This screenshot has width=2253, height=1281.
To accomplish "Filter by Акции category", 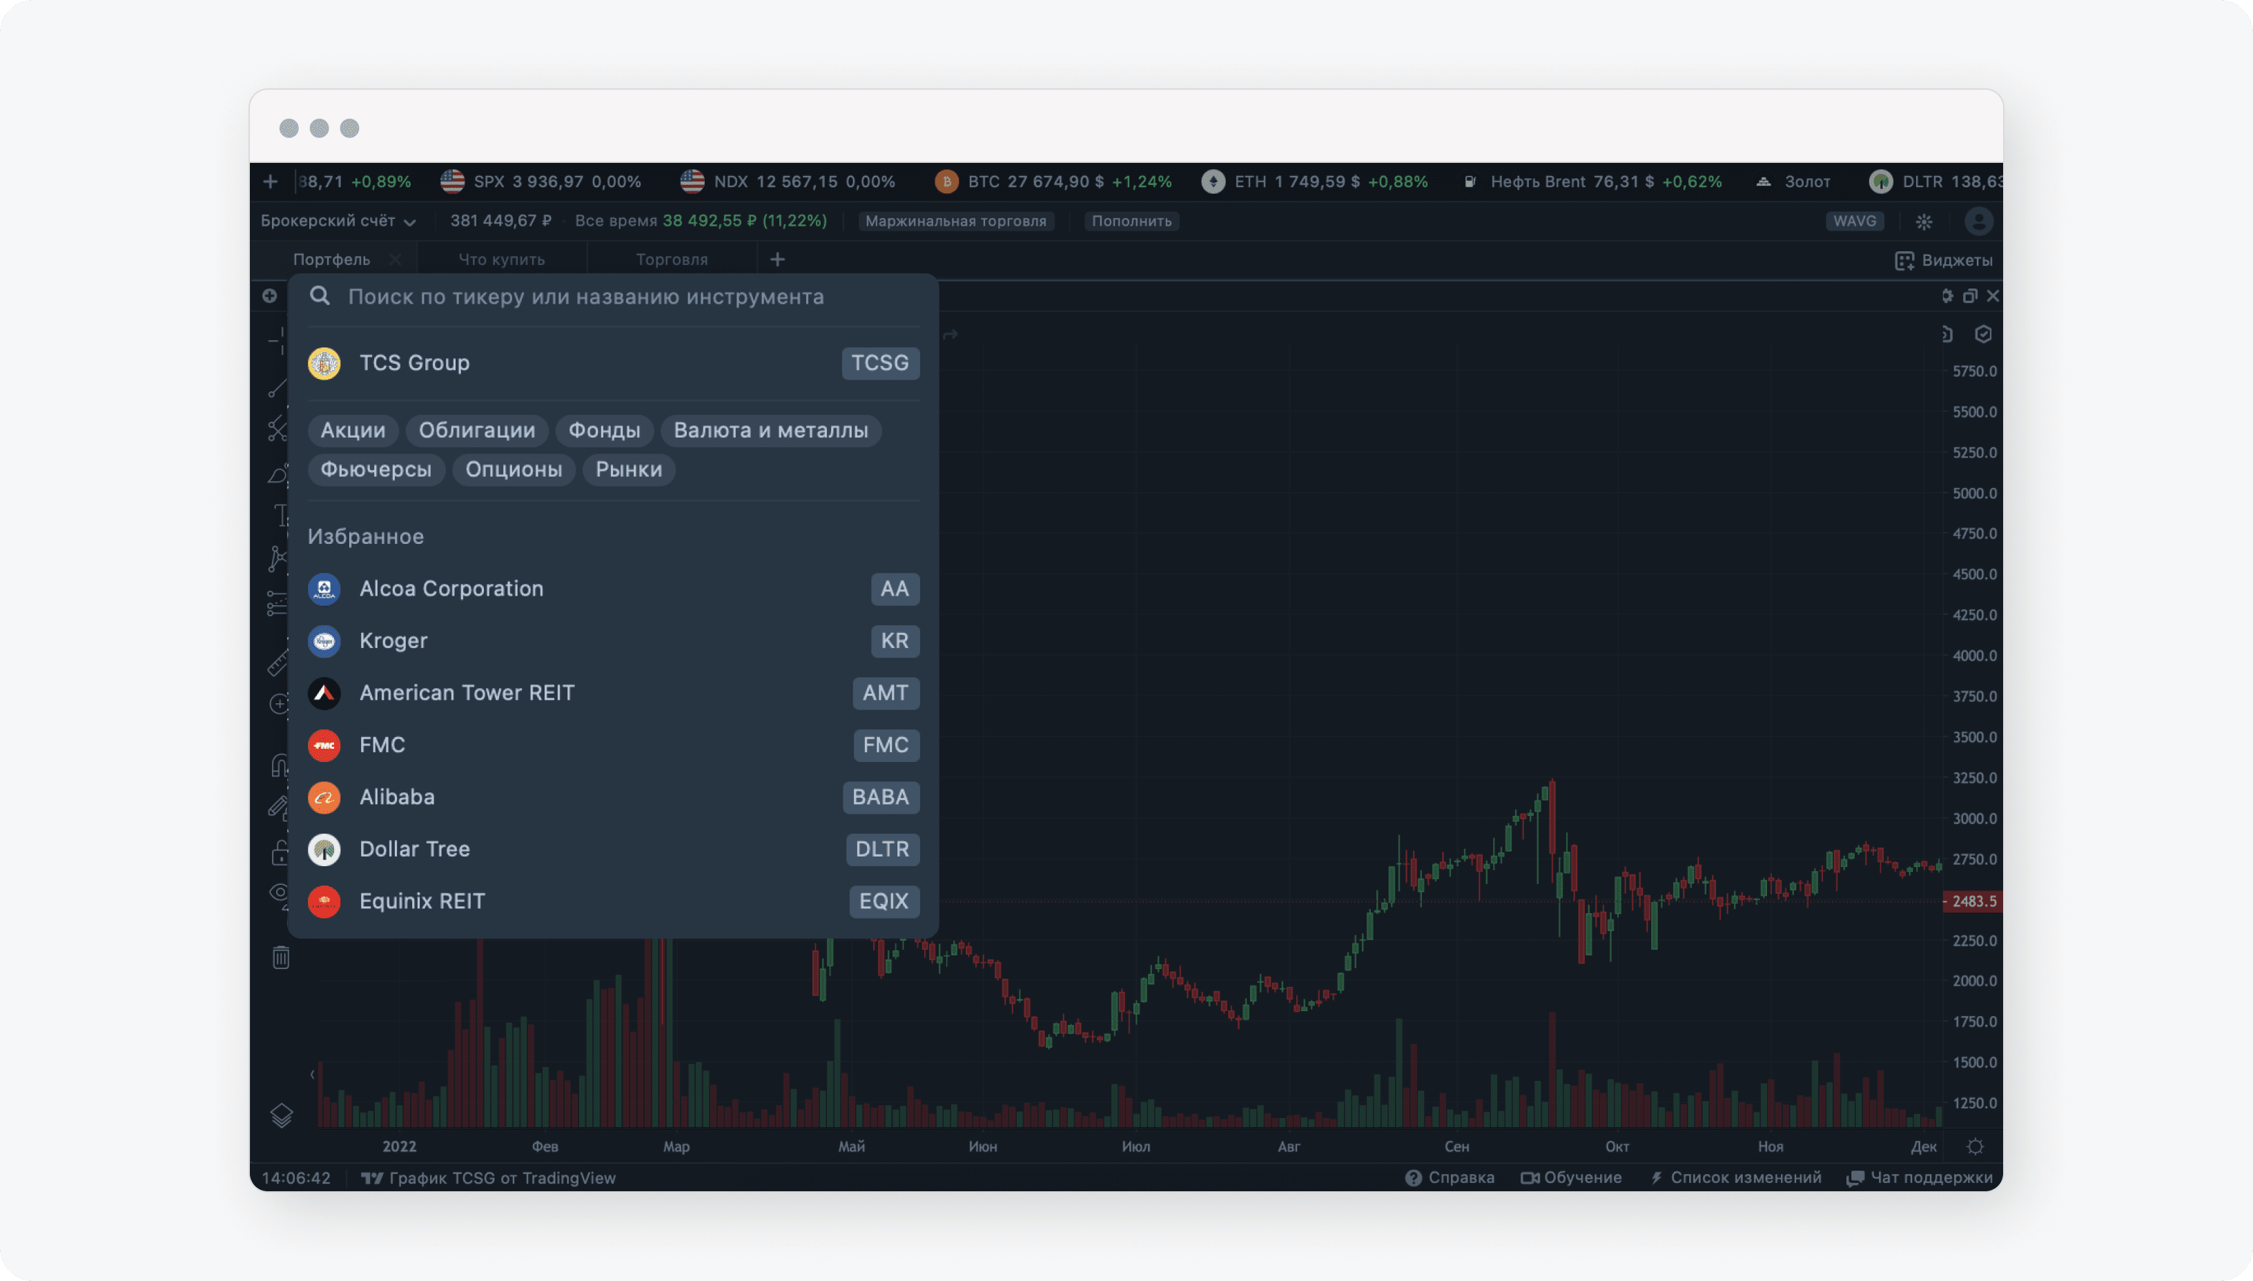I will pyautogui.click(x=353, y=430).
